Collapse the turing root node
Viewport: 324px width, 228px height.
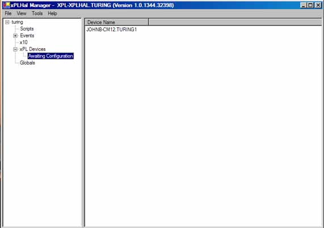pos(7,22)
